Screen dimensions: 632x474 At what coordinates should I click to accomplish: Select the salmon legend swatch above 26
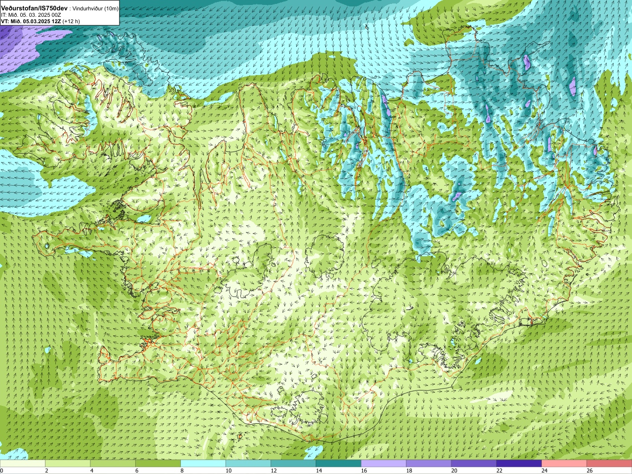609,464
